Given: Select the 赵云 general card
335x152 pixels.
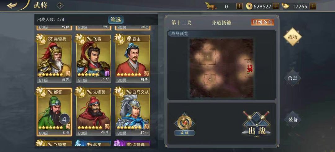Looking at the screenshot, I should click(133, 112).
